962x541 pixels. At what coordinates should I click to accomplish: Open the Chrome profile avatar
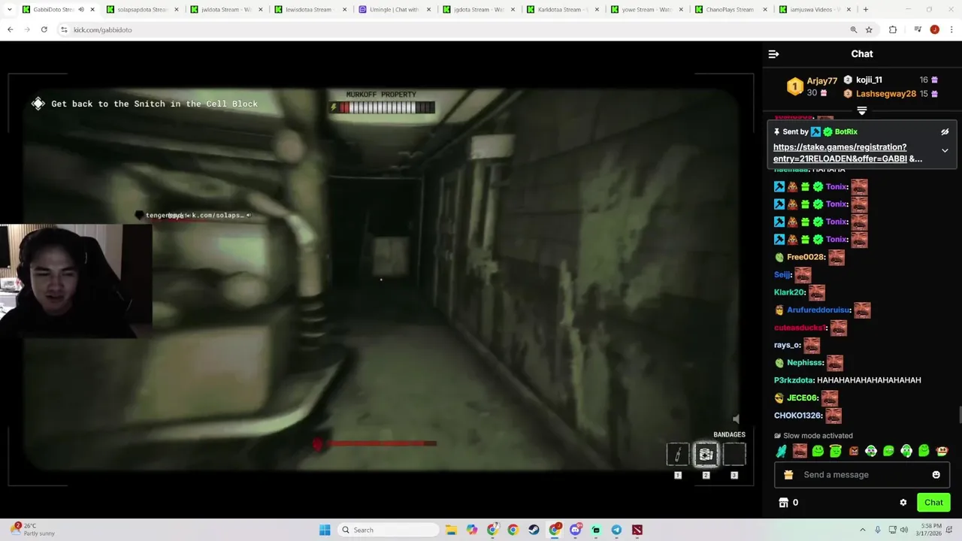tap(934, 29)
